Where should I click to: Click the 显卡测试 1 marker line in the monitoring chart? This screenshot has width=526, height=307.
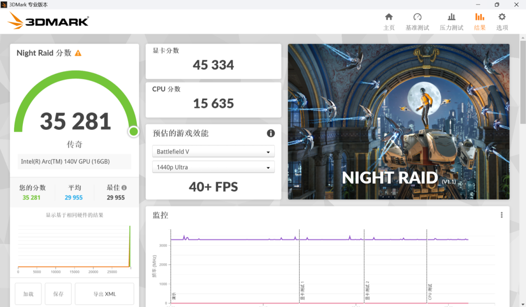tap(299, 266)
